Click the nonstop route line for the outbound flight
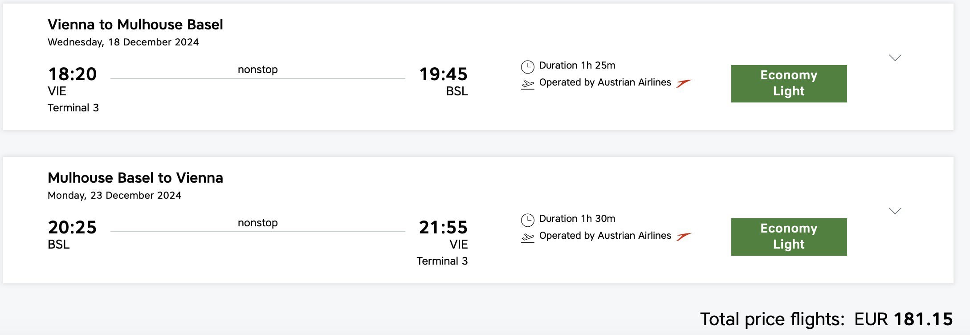This screenshot has height=335, width=970. click(258, 78)
